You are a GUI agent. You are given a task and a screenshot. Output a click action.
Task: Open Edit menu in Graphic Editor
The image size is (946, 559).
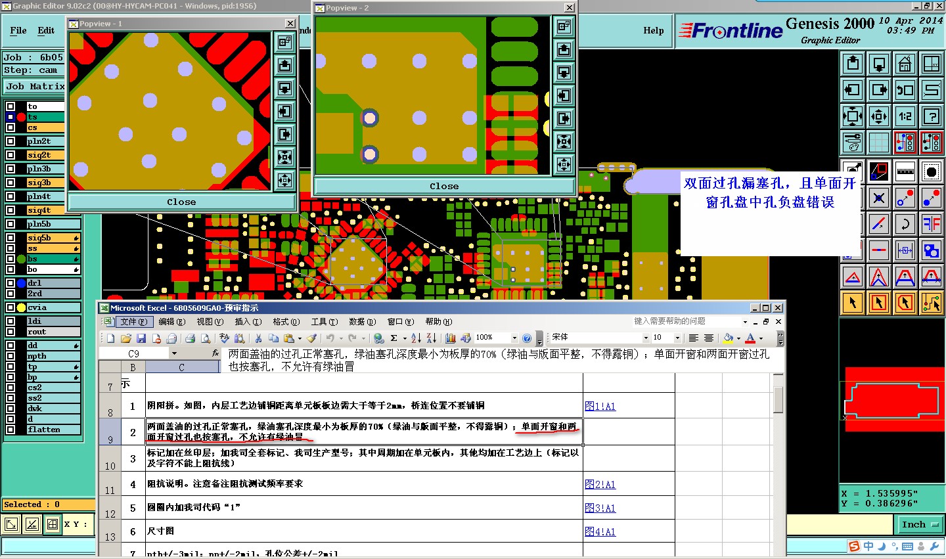click(46, 30)
